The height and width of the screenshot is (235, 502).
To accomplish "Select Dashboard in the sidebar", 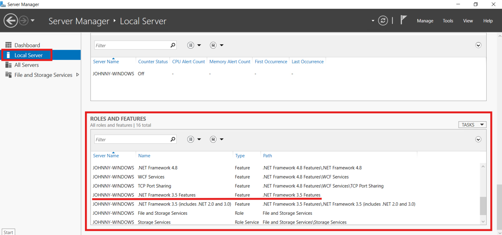I will tap(27, 45).
